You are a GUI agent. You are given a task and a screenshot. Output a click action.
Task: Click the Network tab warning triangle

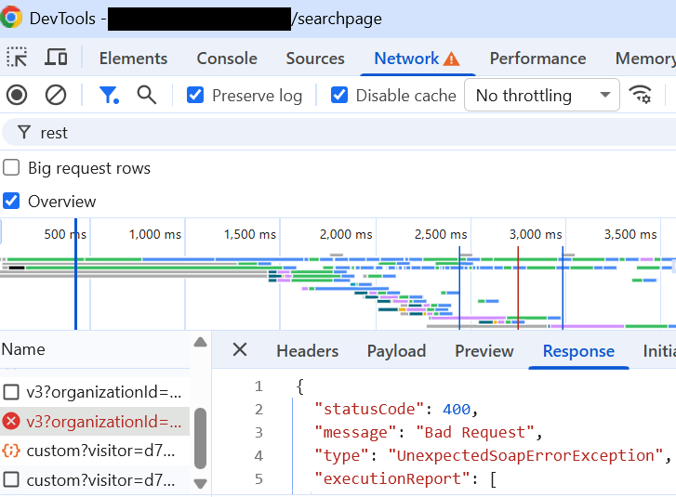[x=451, y=59]
